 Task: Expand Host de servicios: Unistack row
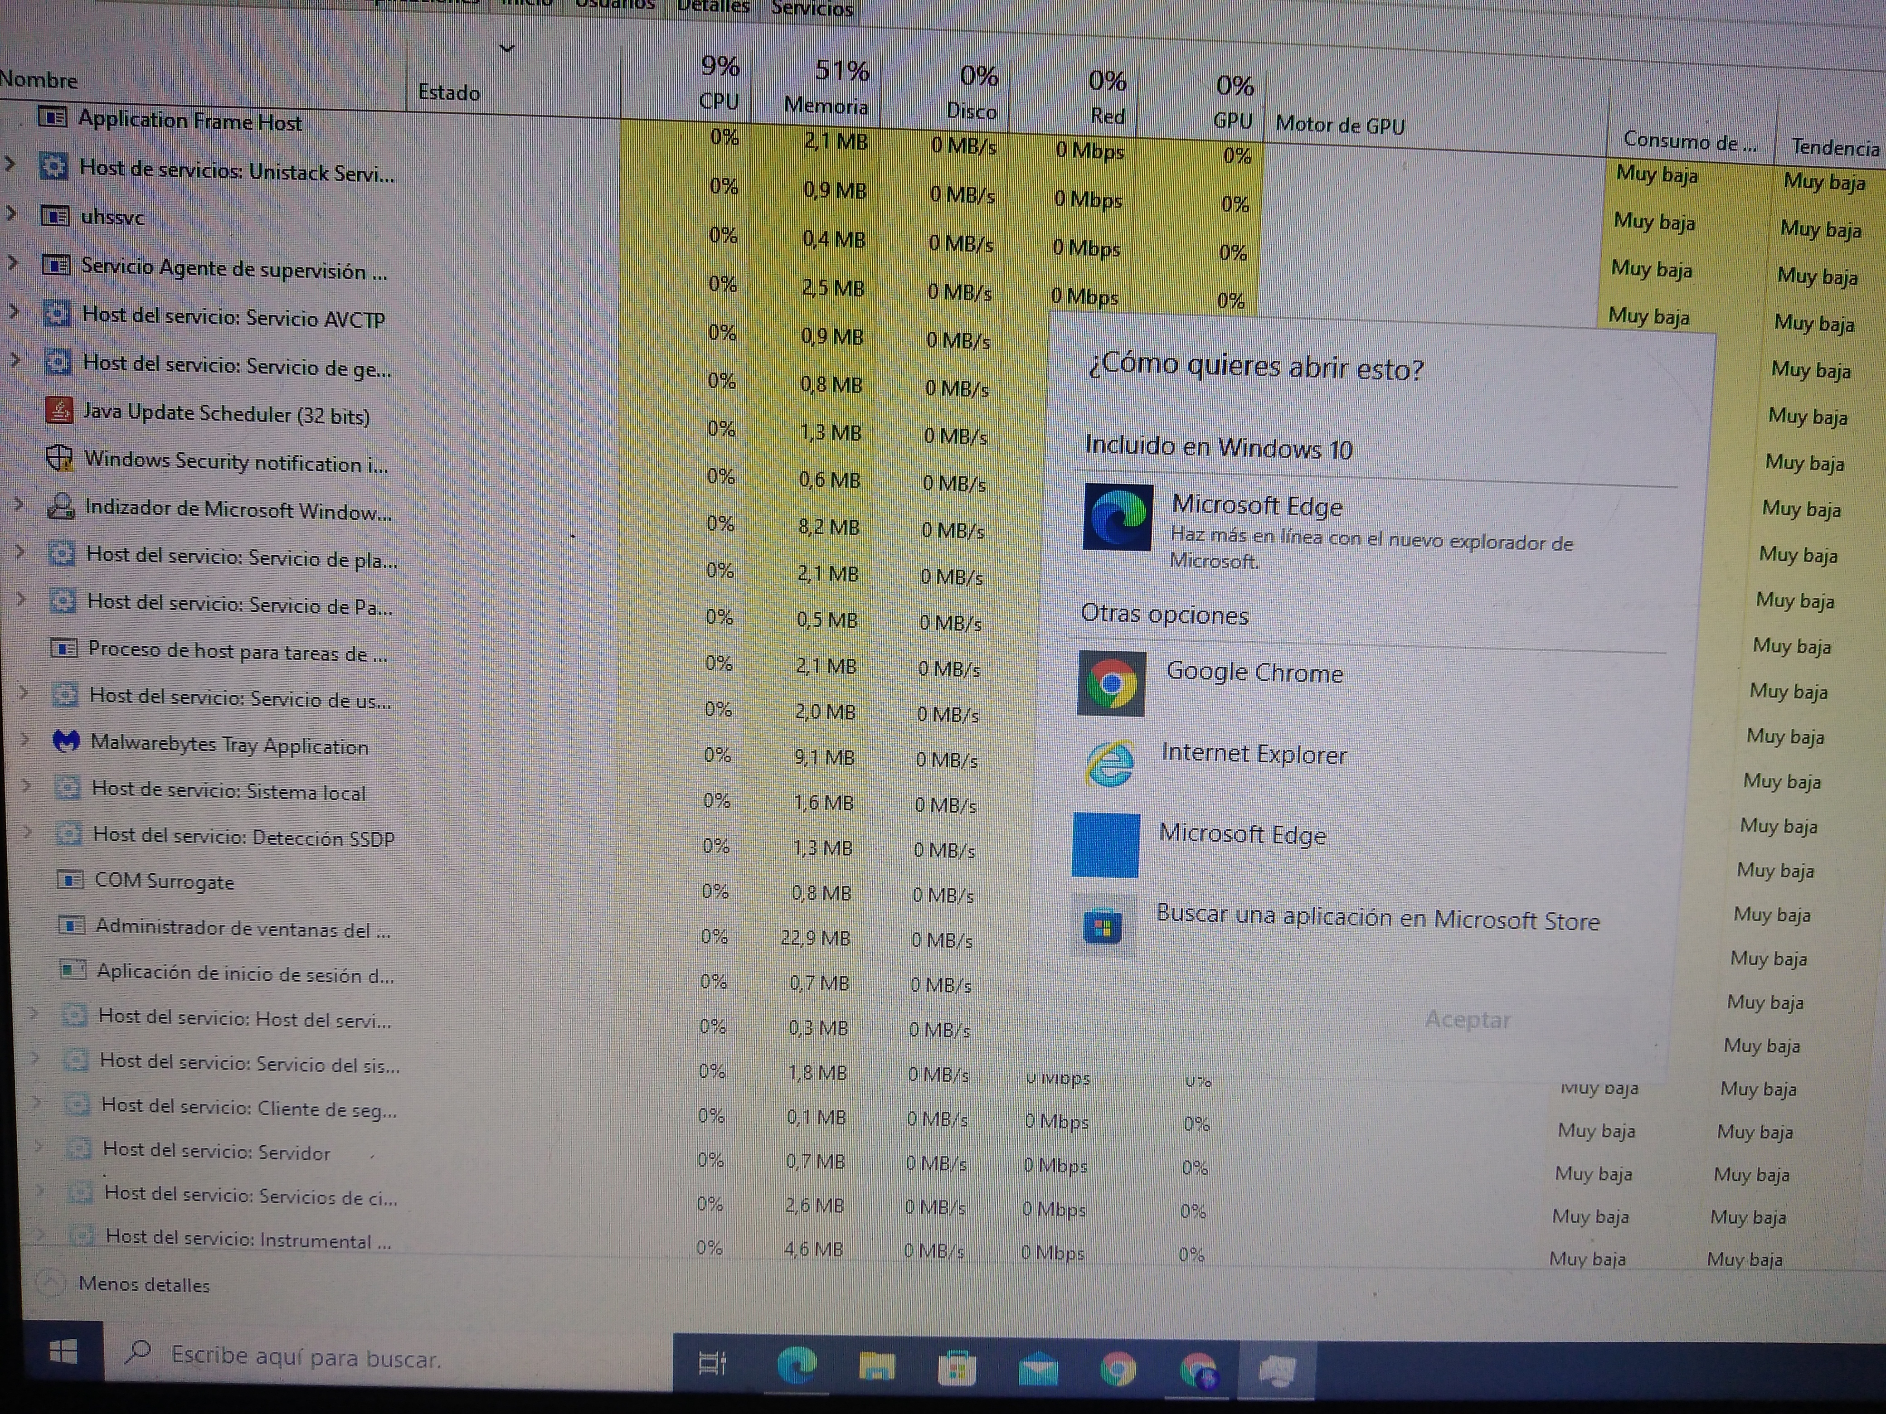click(10, 163)
